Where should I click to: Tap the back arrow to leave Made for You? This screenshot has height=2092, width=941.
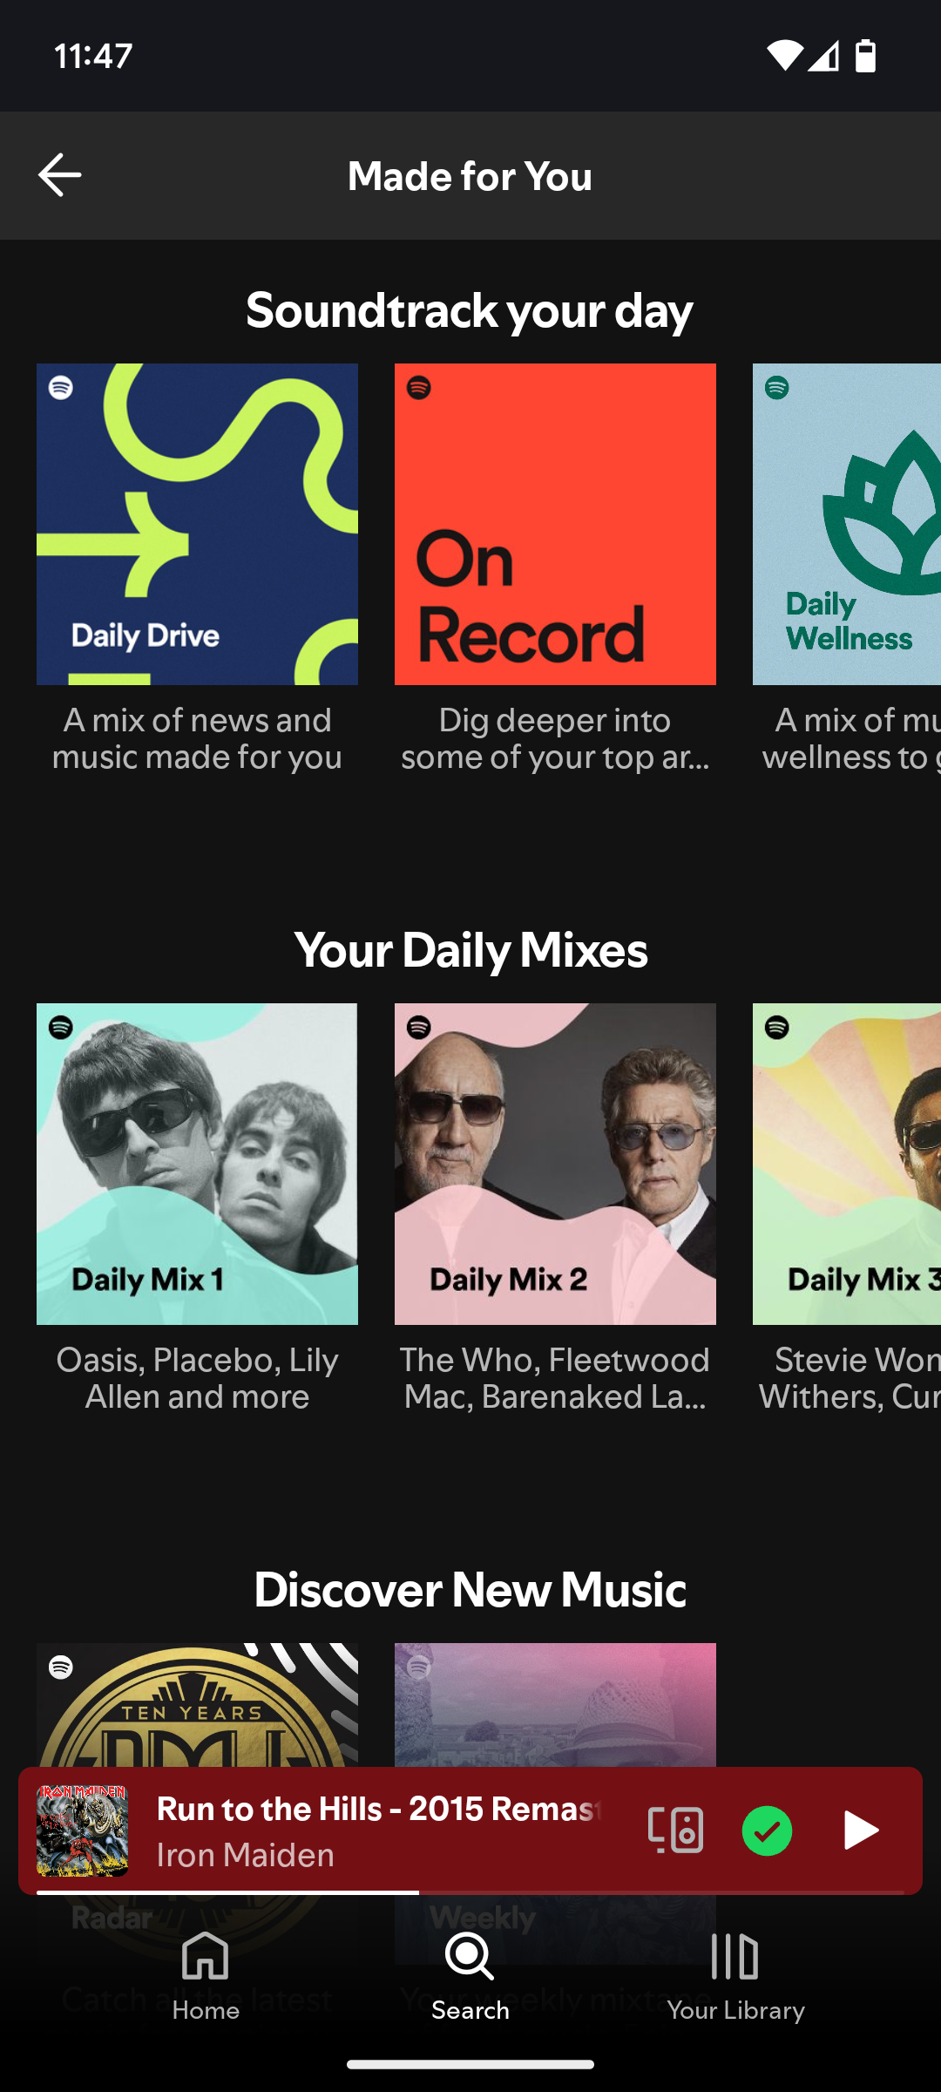(x=58, y=174)
